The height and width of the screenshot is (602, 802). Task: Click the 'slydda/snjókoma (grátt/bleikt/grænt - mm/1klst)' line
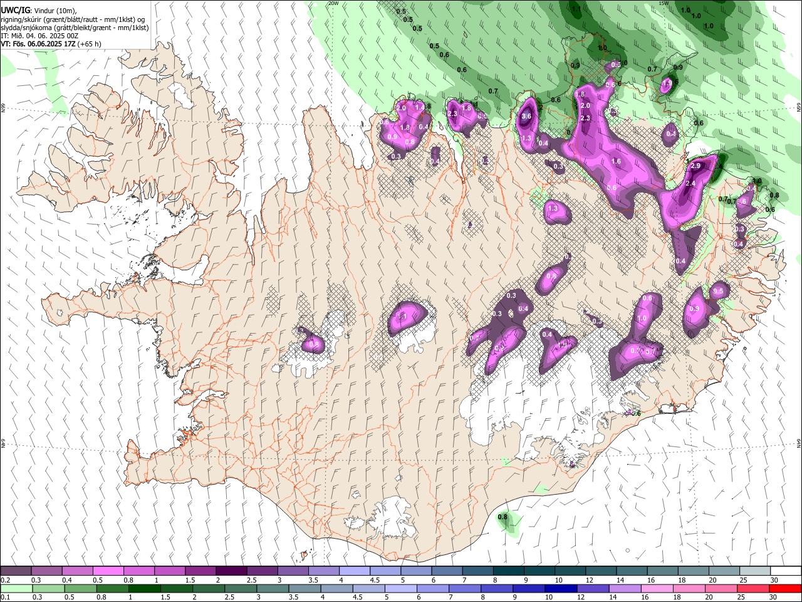click(75, 28)
